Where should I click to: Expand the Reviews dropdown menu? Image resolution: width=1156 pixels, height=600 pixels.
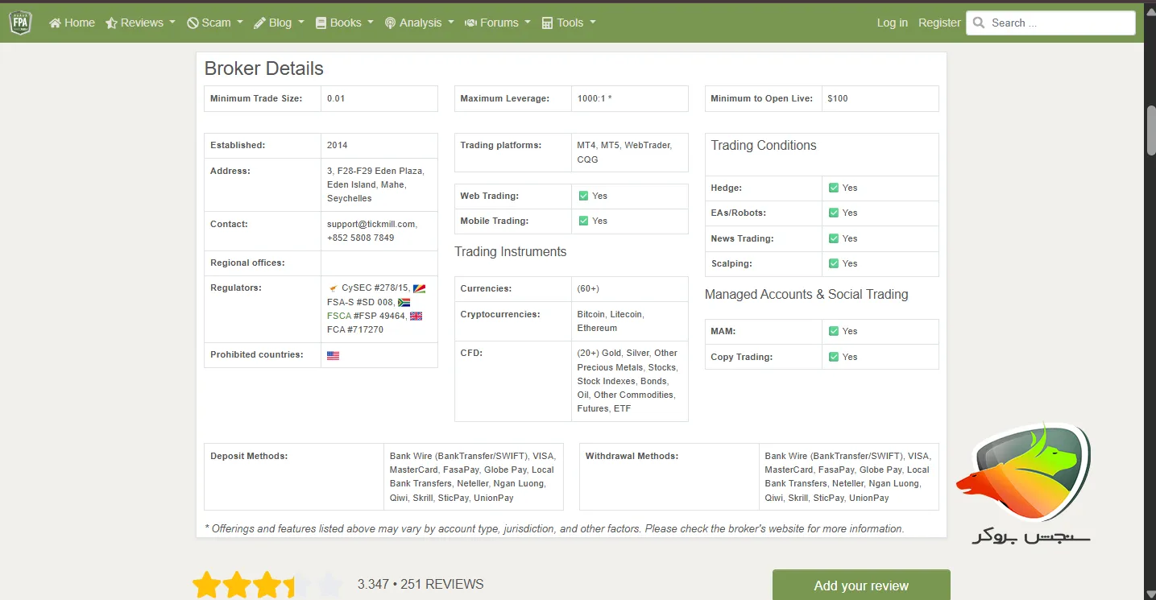[140, 23]
